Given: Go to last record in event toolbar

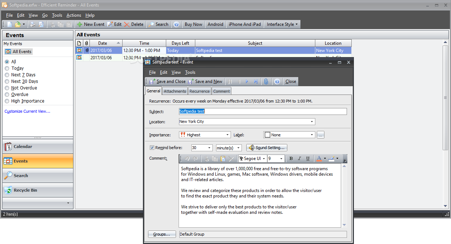Looking at the screenshot, I should [256, 81].
